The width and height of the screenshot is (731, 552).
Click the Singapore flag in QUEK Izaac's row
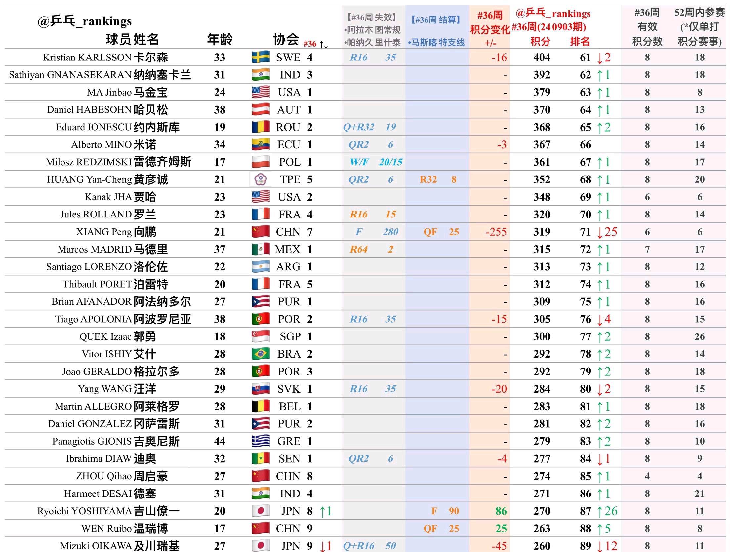click(x=261, y=336)
